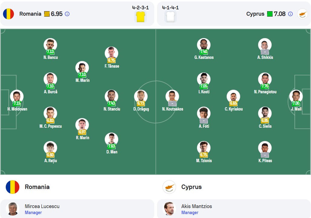This screenshot has height=218, width=311.
Task: Click the info icon next to Romania rating
Action: click(x=67, y=14)
